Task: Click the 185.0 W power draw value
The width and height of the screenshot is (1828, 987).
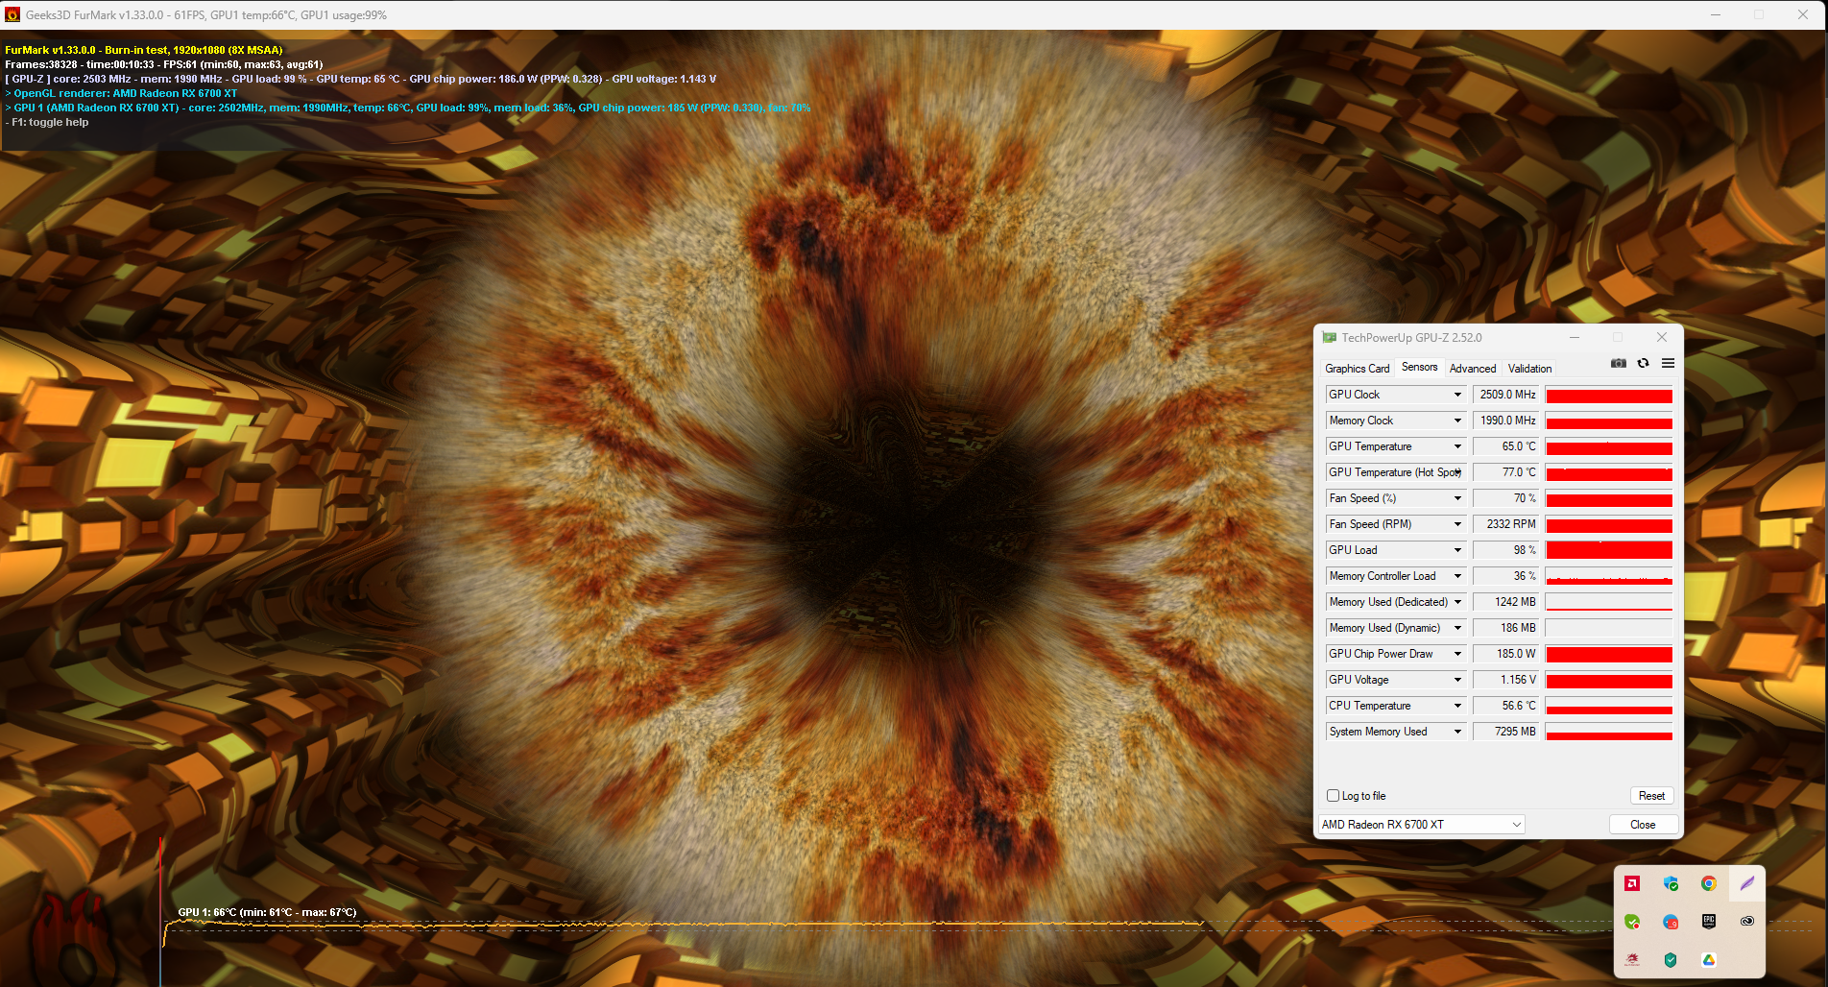Action: pyautogui.click(x=1506, y=654)
